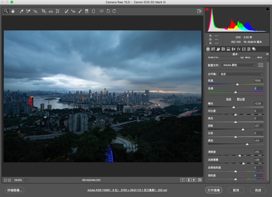The image size is (272, 197).
Task: Open the fx Effects panel tab
Action: coord(239,49)
